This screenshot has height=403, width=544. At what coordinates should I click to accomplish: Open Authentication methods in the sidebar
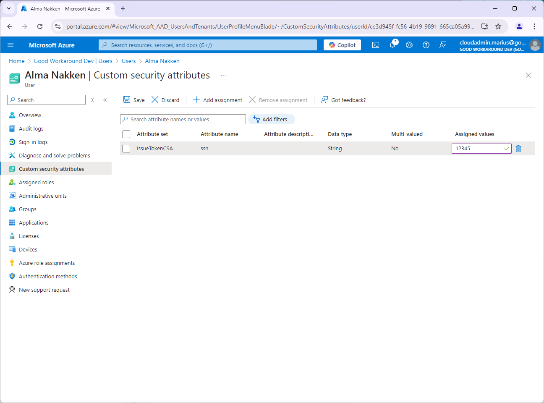(48, 276)
